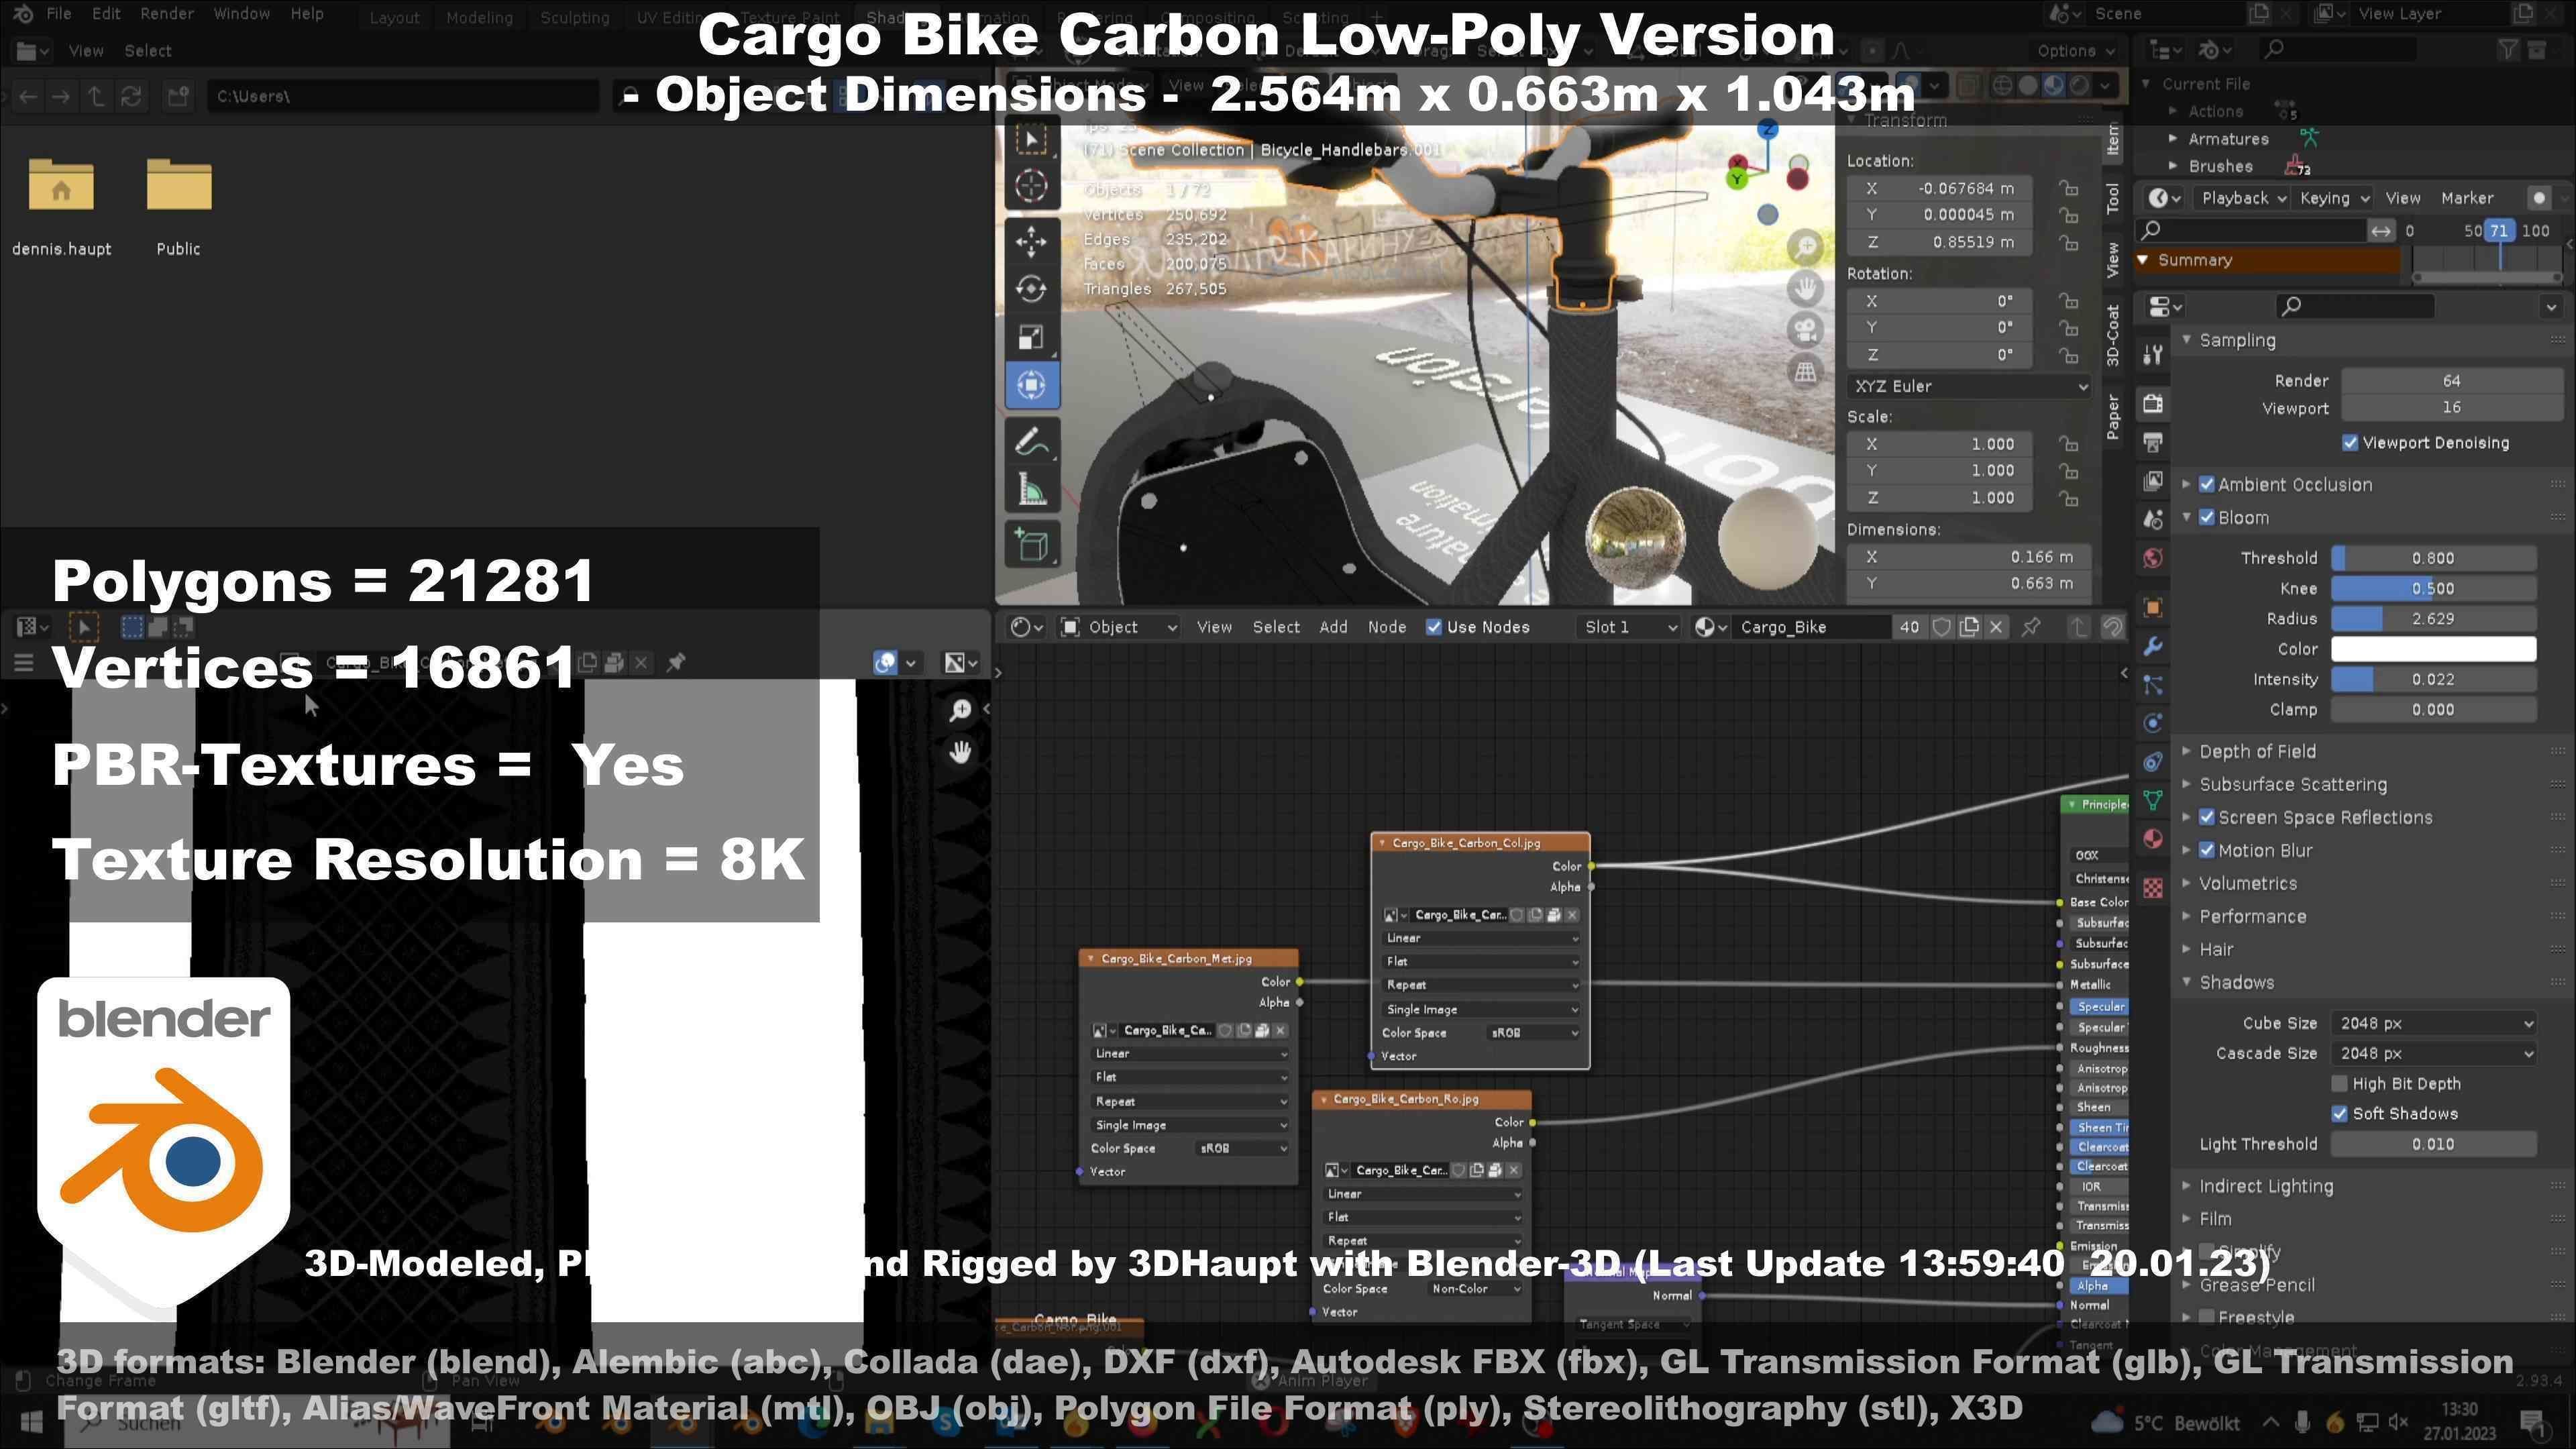Toggle Motion Blur checkbox
Image resolution: width=2576 pixels, height=1449 pixels.
2207,850
